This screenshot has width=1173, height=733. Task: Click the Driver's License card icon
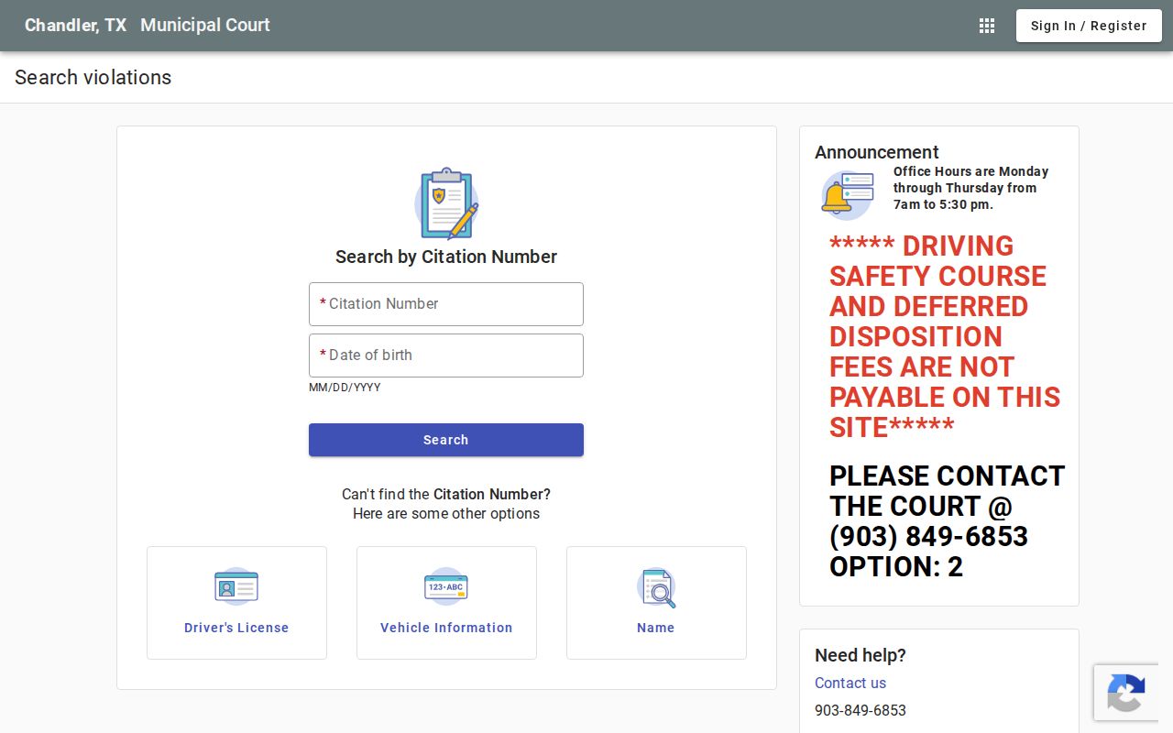click(236, 586)
